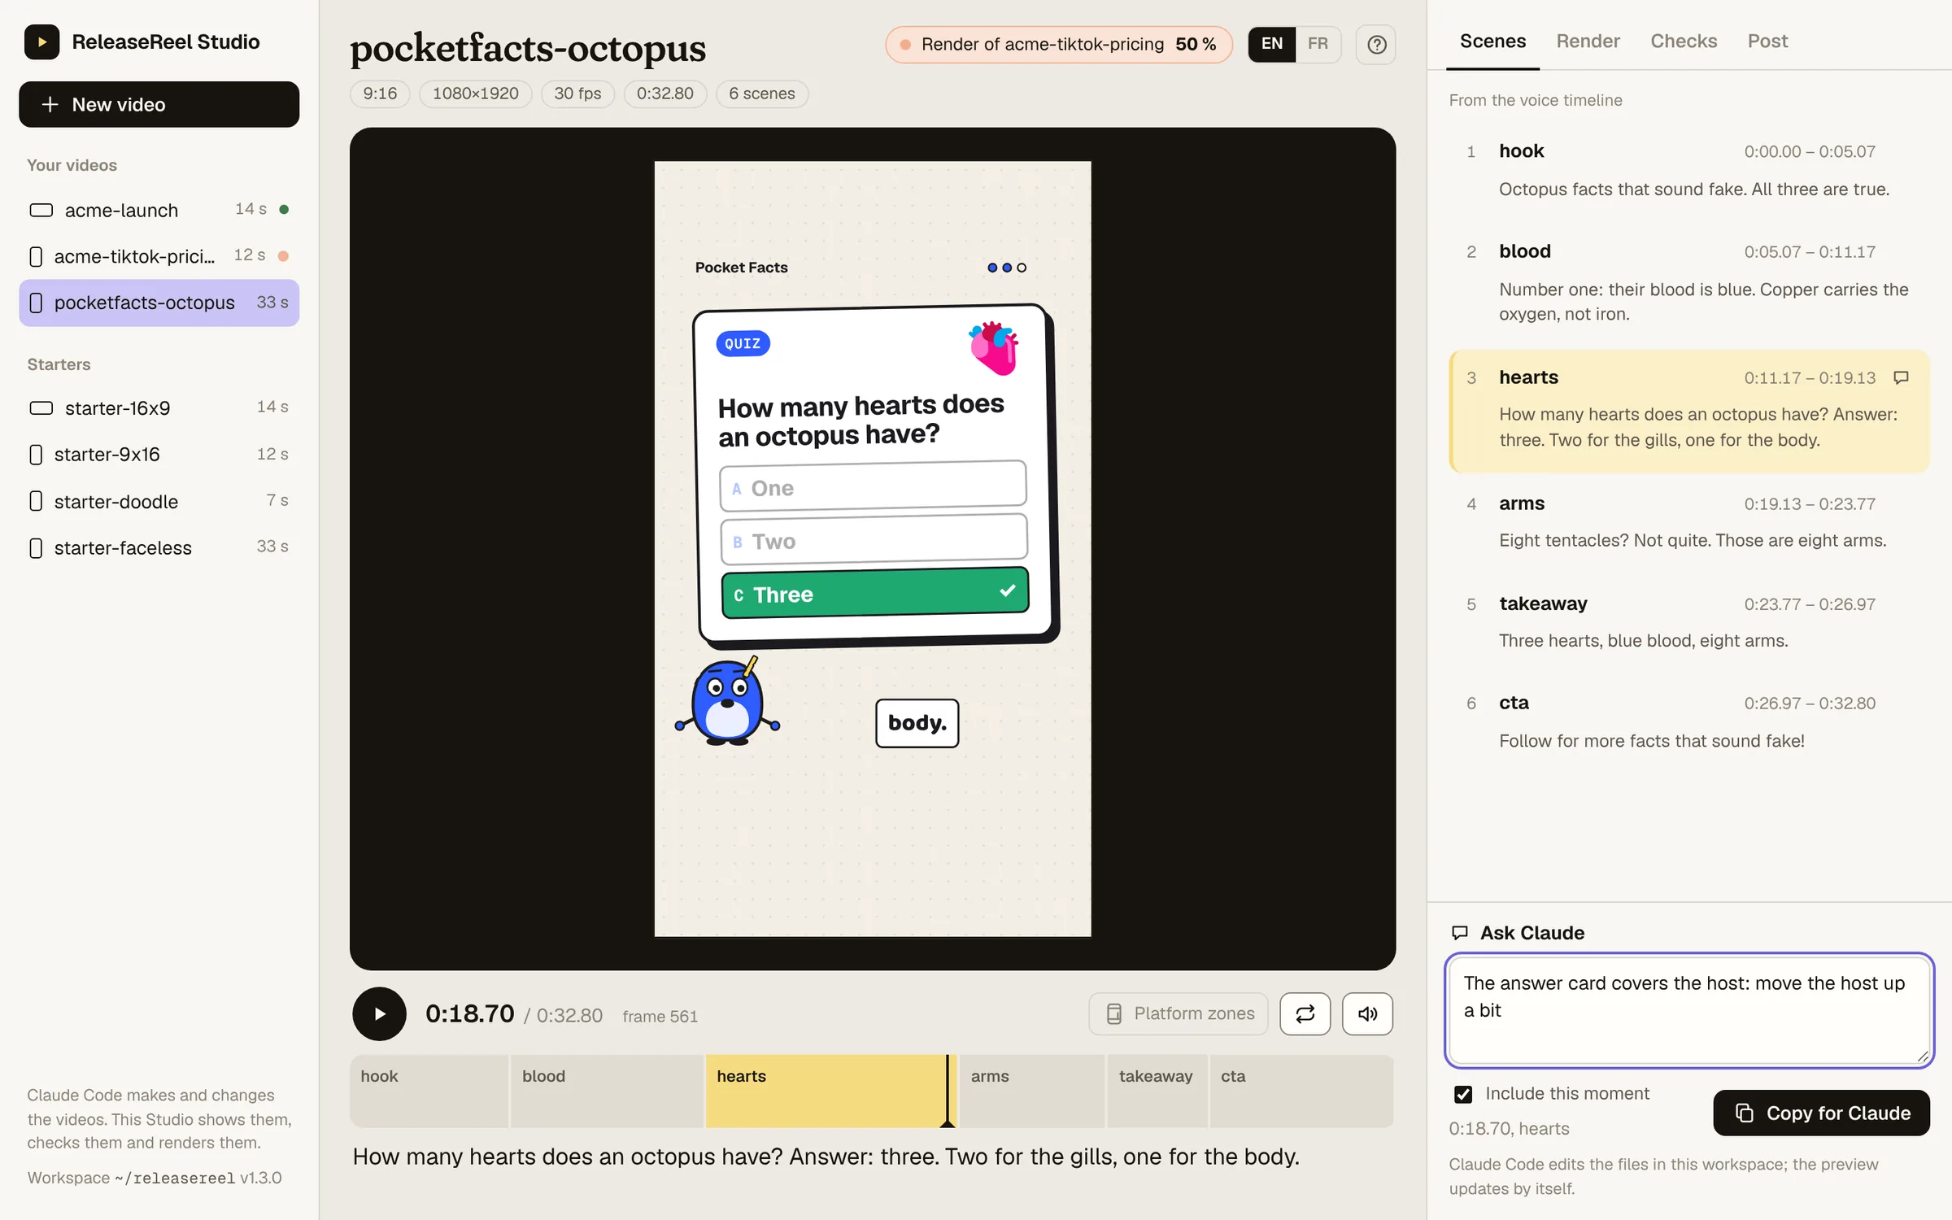
Task: Click the portrait icon beside starter-doodle
Action: pyautogui.click(x=36, y=501)
